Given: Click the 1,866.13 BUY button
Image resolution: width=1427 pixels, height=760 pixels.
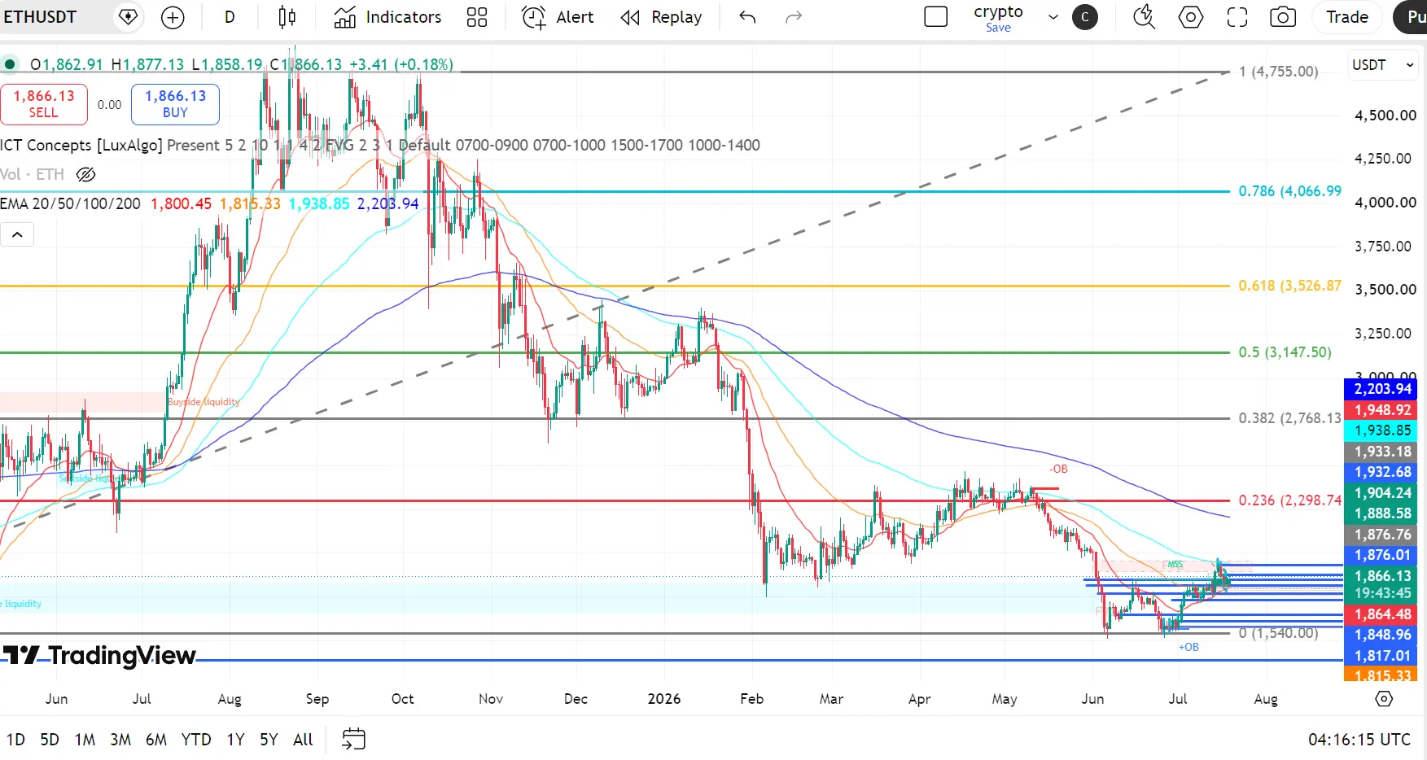Looking at the screenshot, I should click(x=175, y=104).
